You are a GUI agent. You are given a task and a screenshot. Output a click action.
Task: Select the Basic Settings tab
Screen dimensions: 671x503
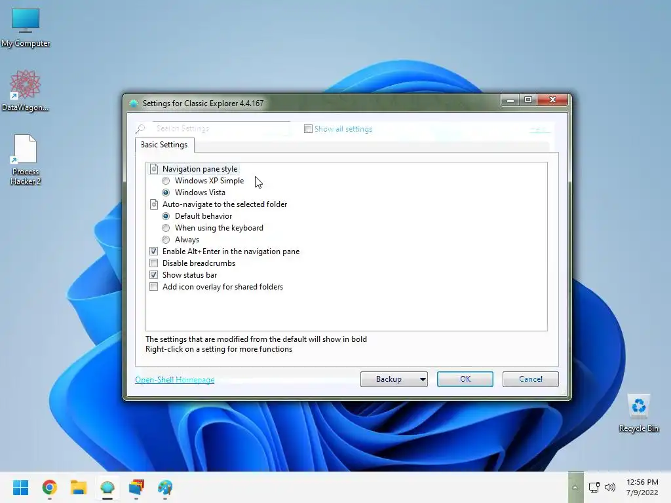pos(164,145)
